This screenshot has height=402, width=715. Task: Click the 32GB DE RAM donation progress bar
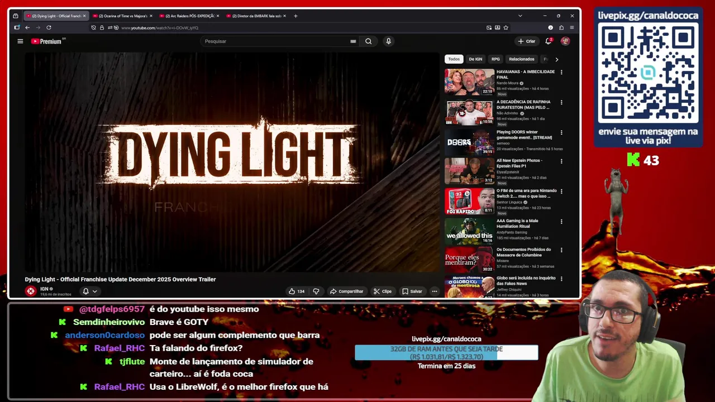446,352
